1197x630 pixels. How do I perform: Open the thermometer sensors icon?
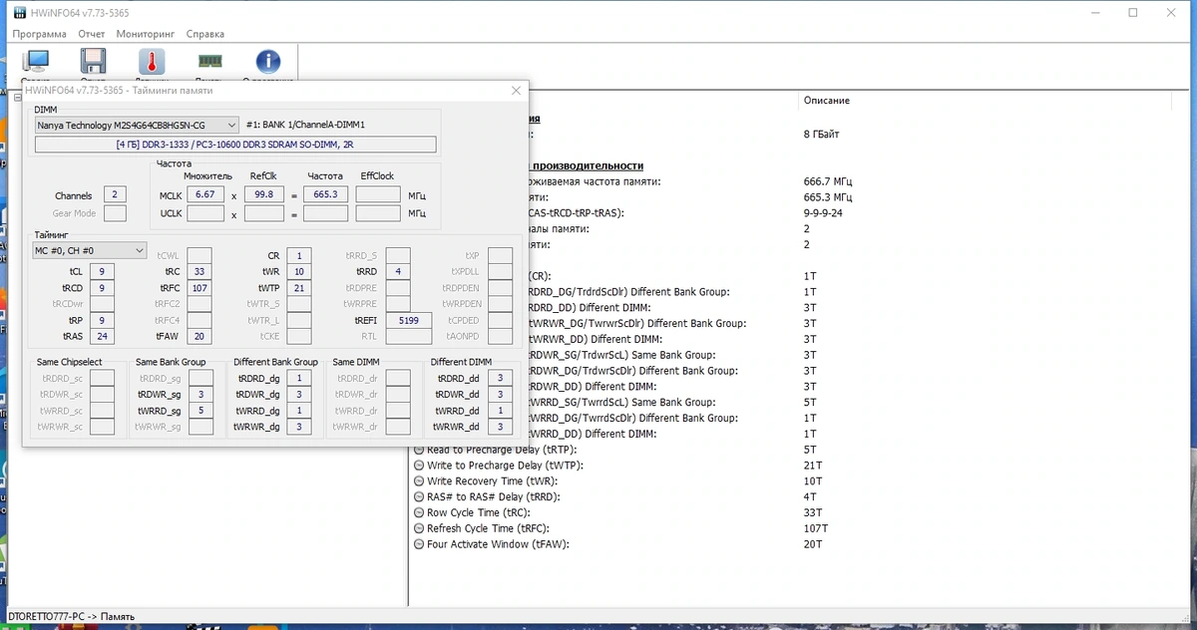pos(152,62)
